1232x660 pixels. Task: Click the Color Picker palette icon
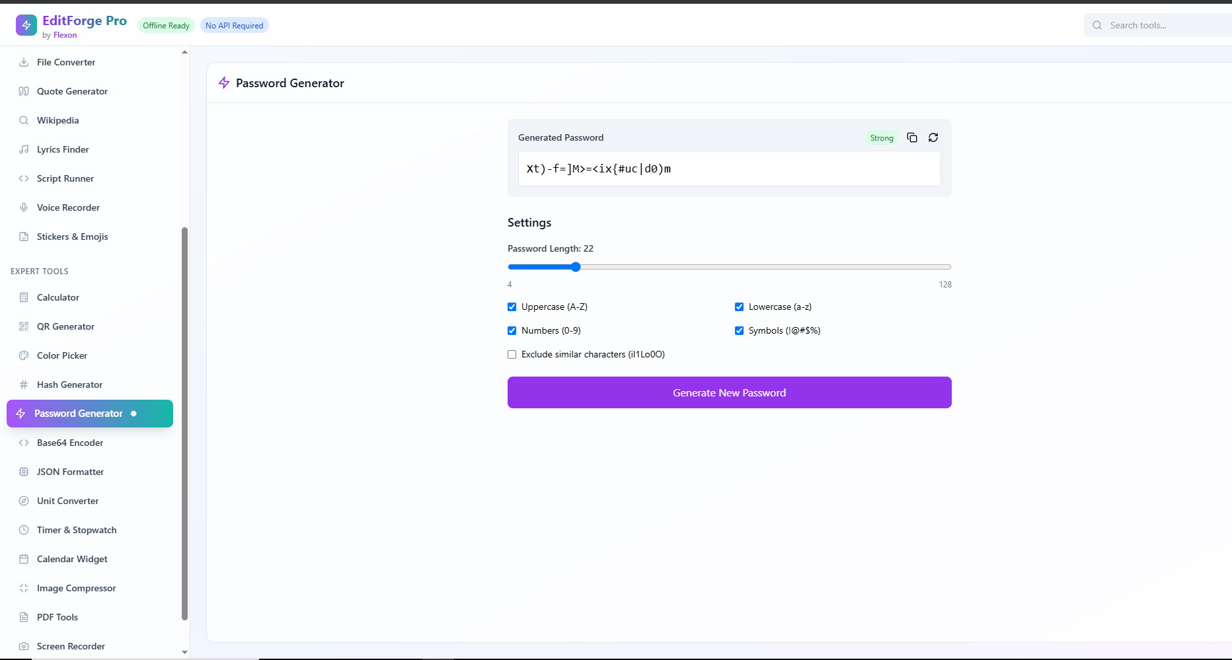tap(24, 355)
